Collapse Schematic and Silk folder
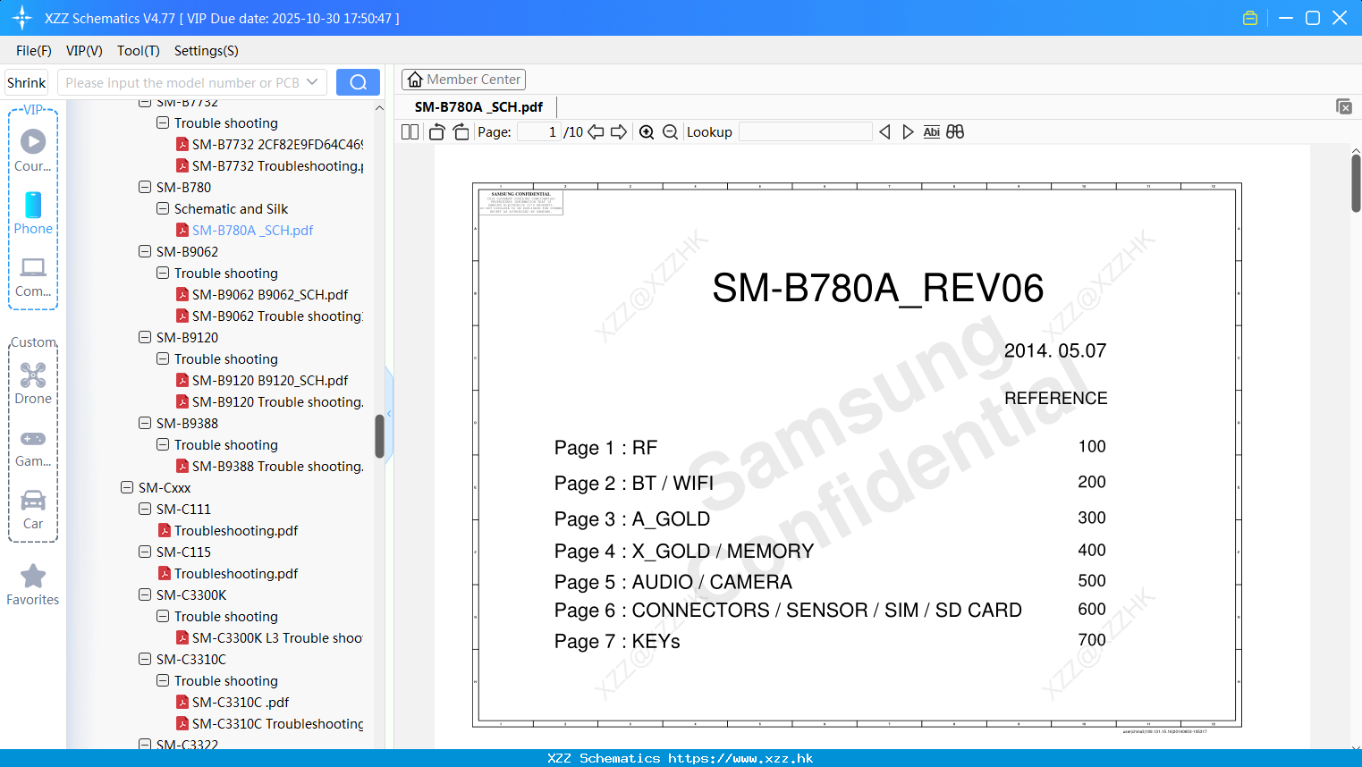 pyautogui.click(x=163, y=208)
